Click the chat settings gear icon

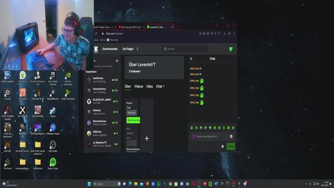coord(223,146)
